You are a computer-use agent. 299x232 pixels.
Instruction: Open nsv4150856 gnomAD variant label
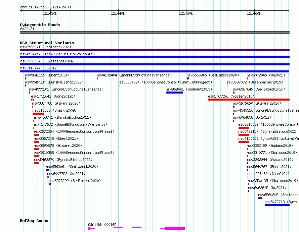coord(268,138)
